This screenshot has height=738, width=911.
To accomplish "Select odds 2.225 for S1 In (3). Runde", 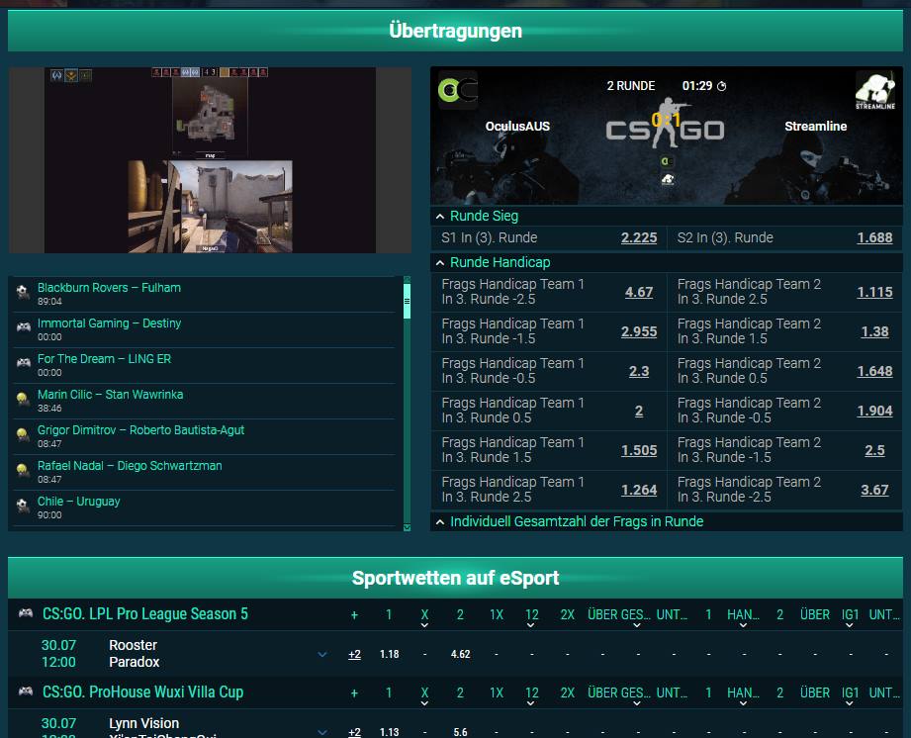I will click(x=639, y=237).
